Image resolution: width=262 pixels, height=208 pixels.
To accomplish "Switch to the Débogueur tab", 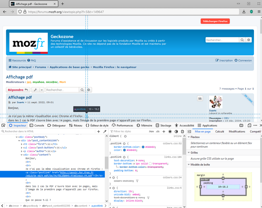I will tap(56, 126).
